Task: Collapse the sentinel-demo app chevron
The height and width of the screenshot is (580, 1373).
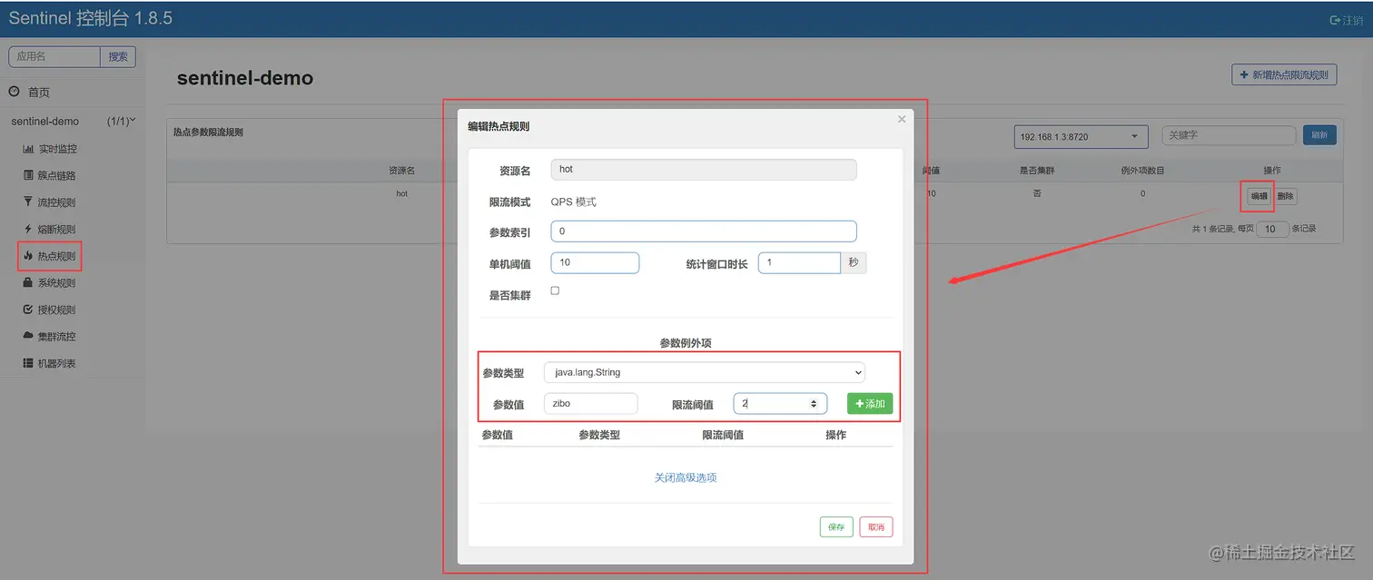Action: point(133,120)
